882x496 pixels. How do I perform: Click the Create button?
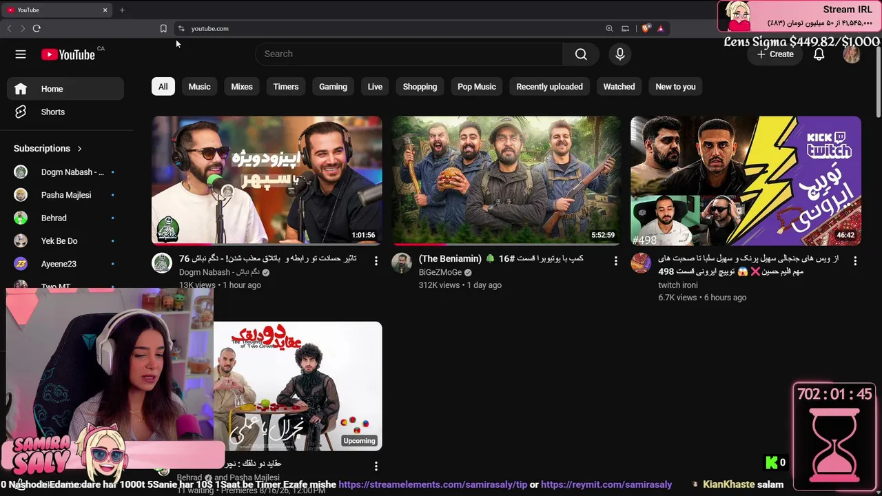click(775, 54)
